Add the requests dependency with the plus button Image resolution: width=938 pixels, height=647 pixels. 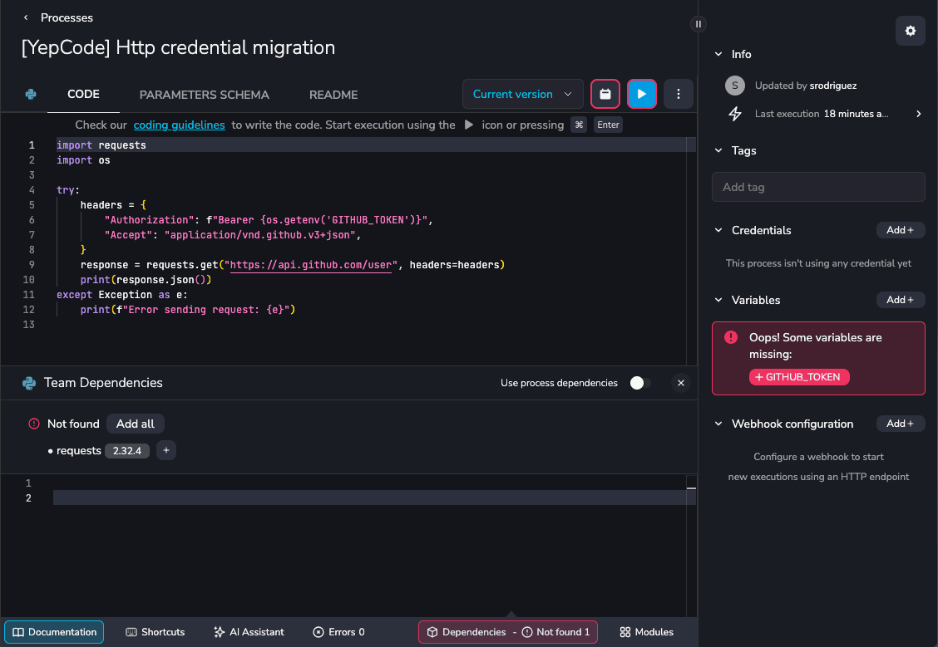pos(166,450)
